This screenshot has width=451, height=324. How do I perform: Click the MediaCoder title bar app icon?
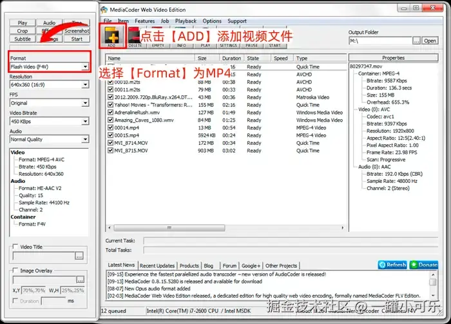[x=104, y=10]
